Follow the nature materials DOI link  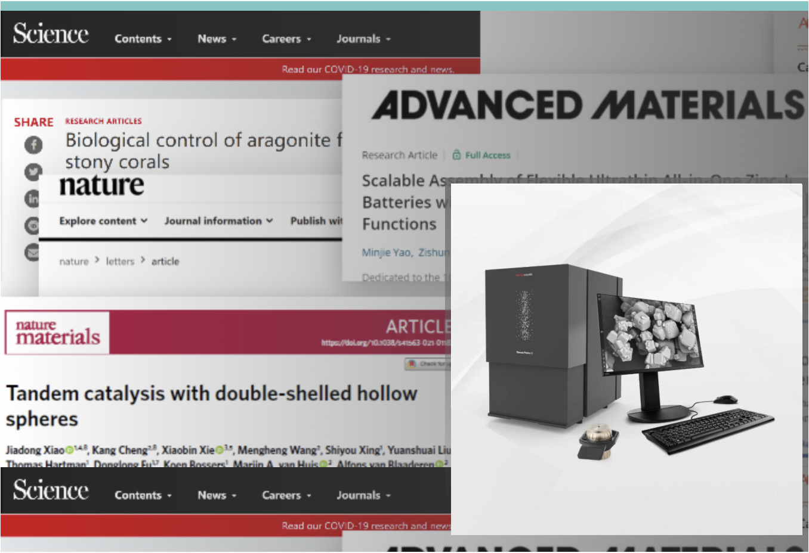[x=386, y=343]
